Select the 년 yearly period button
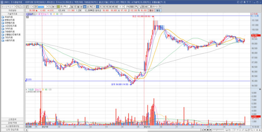 (81, 7)
